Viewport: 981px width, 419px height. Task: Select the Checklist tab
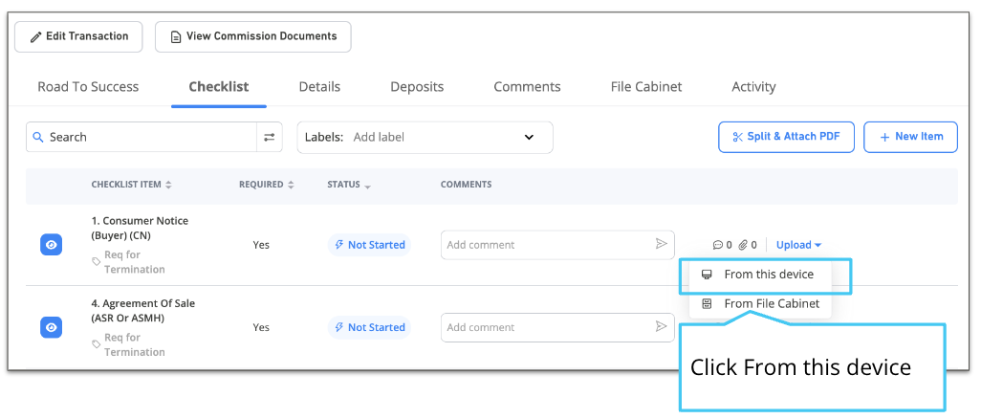[219, 86]
